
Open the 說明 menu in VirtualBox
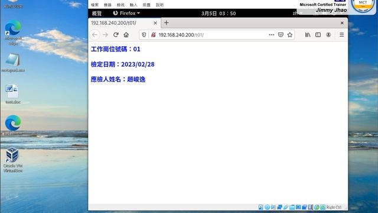pyautogui.click(x=159, y=5)
